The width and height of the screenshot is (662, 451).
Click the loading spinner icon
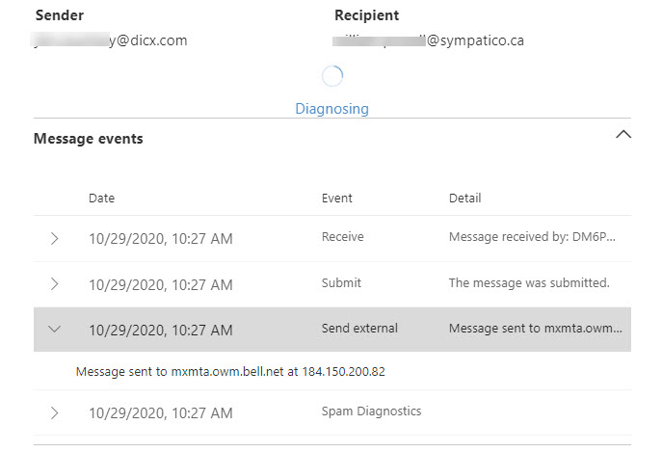coord(331,76)
